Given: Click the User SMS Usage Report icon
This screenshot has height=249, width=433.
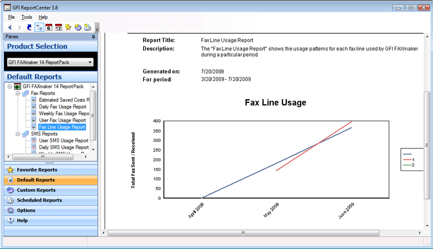Looking at the screenshot, I should tap(34, 141).
